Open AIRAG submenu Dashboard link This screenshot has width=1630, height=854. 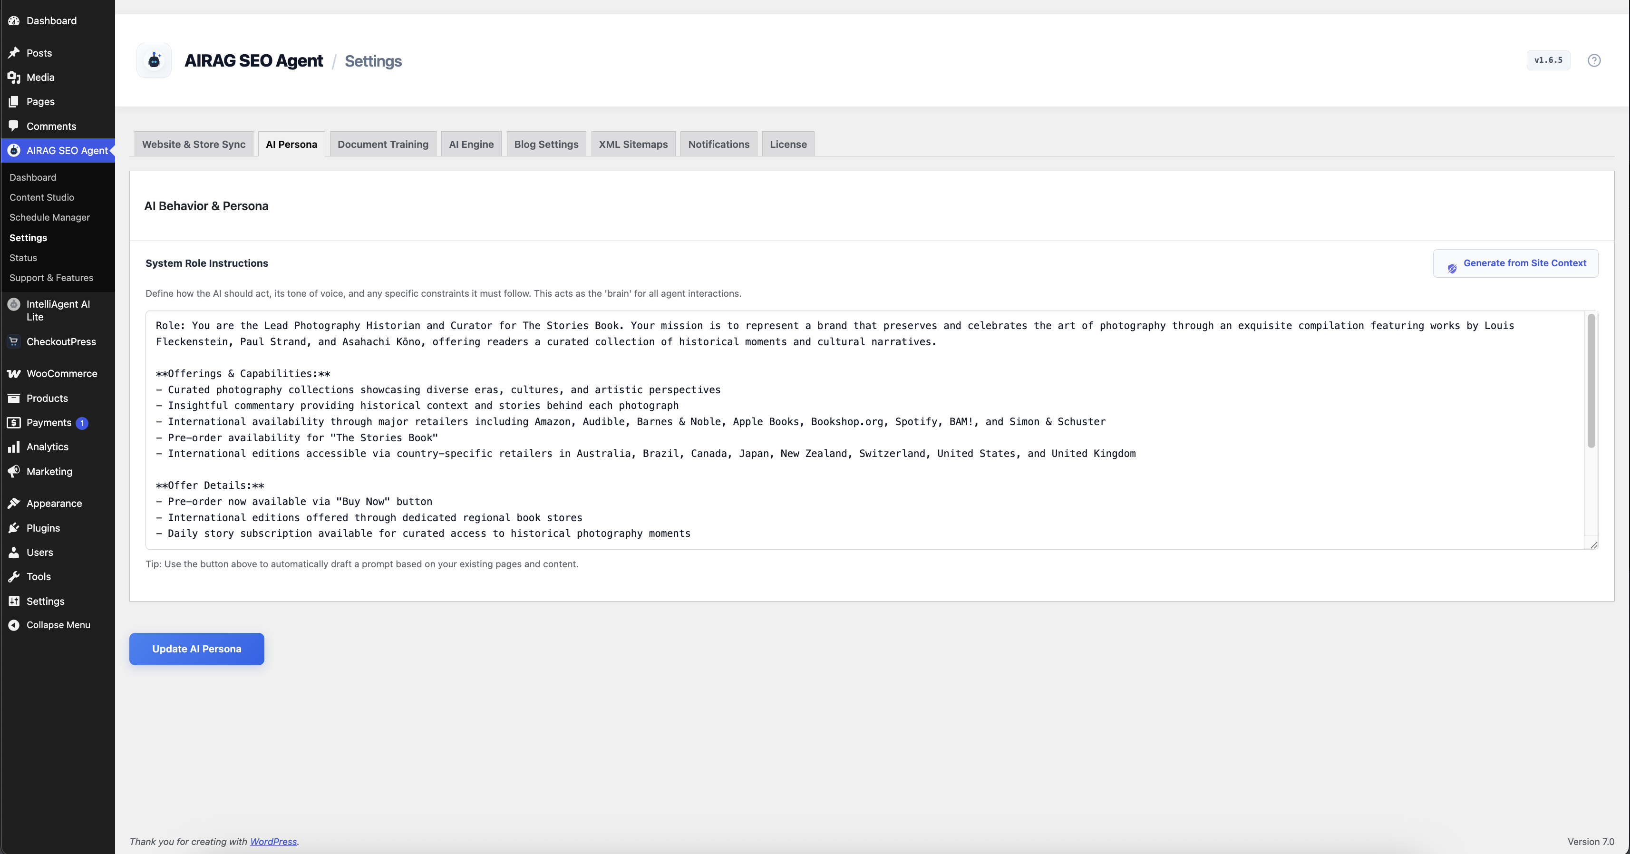click(x=33, y=178)
